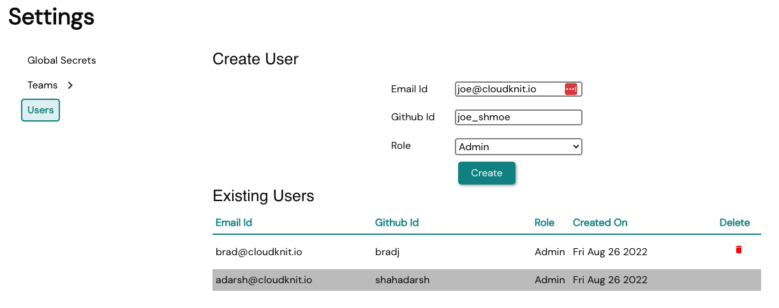Click the Create button
The width and height of the screenshot is (779, 308).
tap(487, 173)
